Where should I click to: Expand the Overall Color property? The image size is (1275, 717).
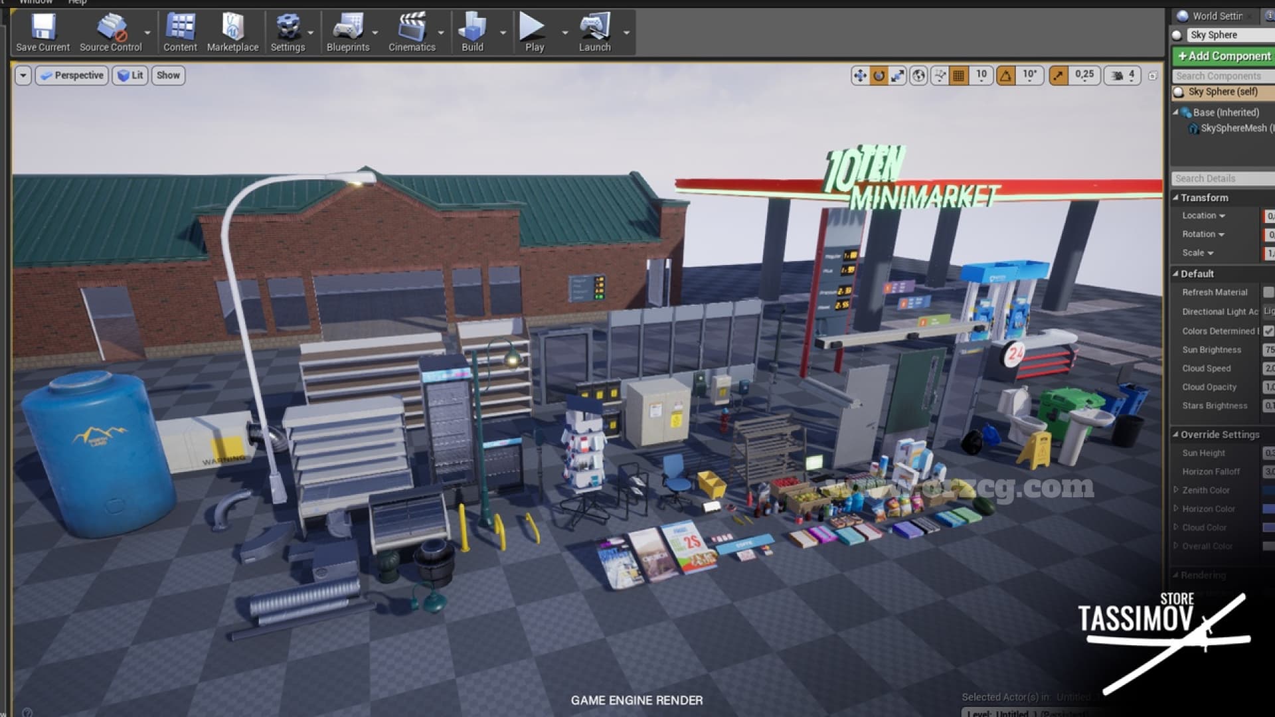(1176, 546)
